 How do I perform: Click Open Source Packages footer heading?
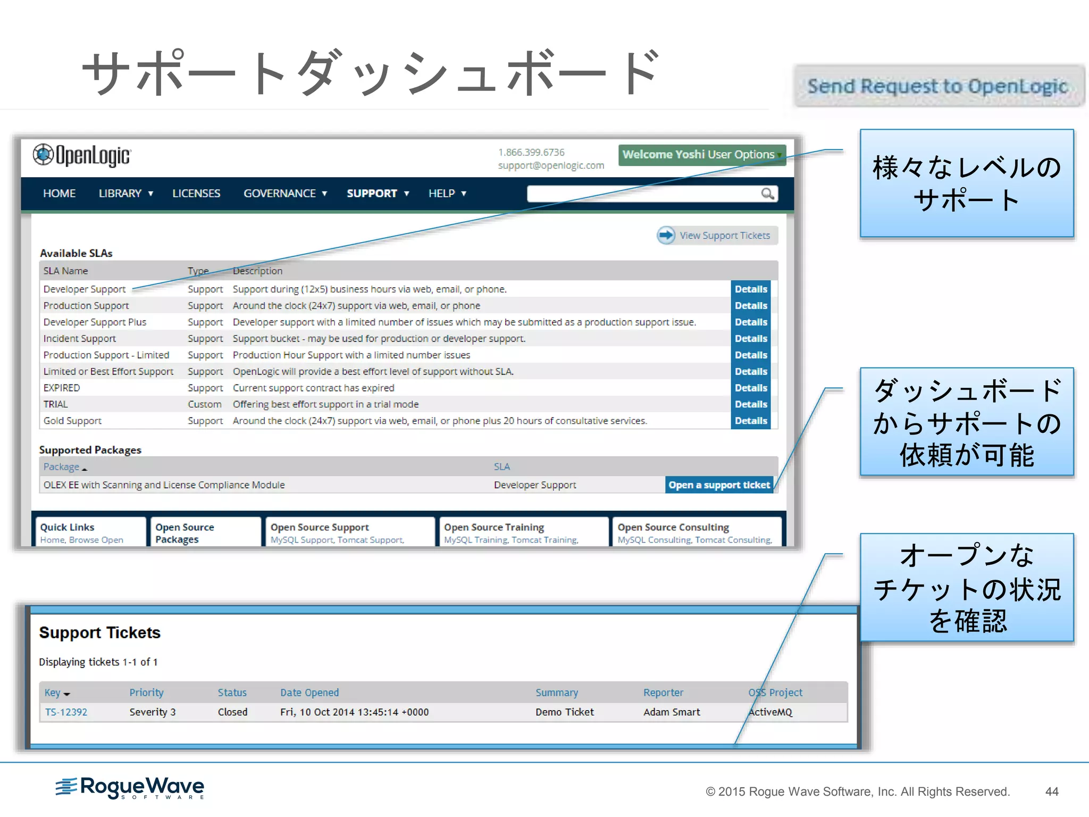coord(185,533)
